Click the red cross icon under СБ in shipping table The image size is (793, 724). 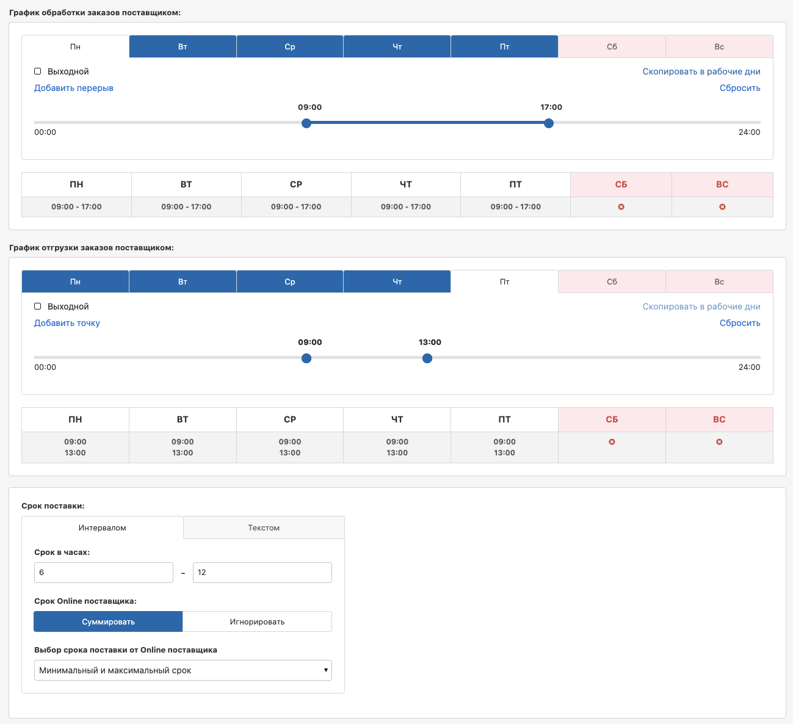(x=612, y=442)
